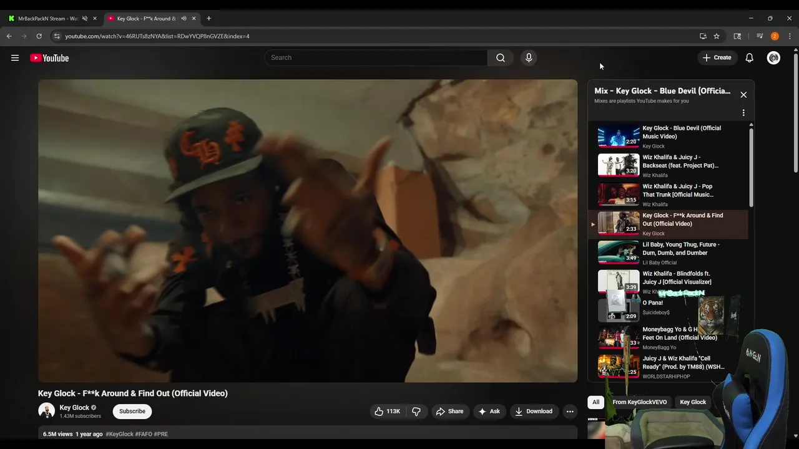This screenshot has width=799, height=449.
Task: Open the #FAFO hashtag link
Action: pyautogui.click(x=144, y=434)
